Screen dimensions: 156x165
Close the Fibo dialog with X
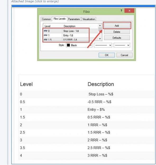point(129,11)
